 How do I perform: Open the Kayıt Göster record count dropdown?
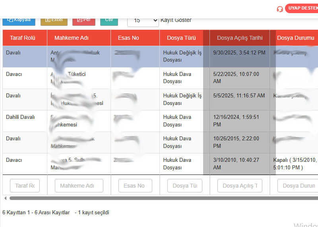point(143,20)
